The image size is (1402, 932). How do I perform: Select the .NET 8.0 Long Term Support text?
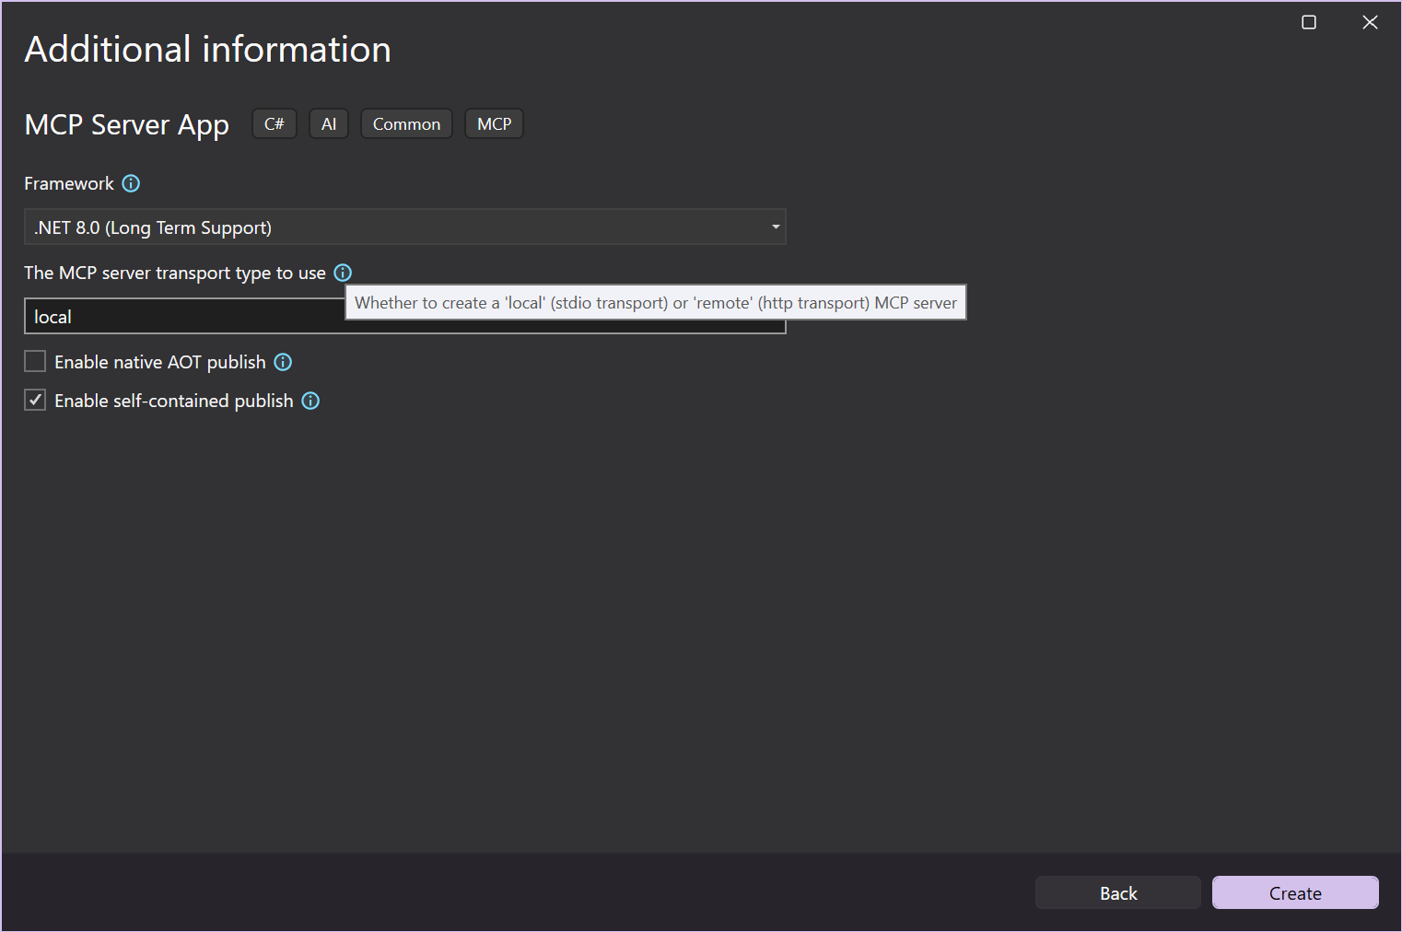(151, 227)
